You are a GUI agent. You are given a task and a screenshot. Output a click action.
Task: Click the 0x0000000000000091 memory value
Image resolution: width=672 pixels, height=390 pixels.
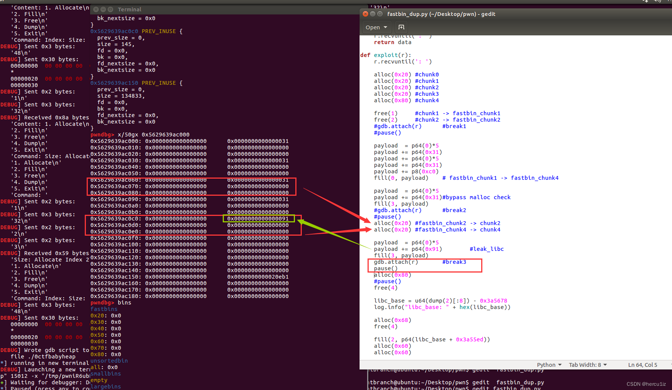(x=258, y=219)
